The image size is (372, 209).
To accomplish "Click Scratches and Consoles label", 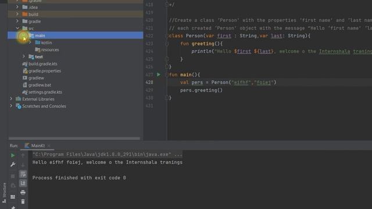I will pos(44,106).
